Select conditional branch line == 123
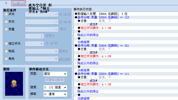The height and width of the screenshot is (100, 178). click(x=126, y=17)
